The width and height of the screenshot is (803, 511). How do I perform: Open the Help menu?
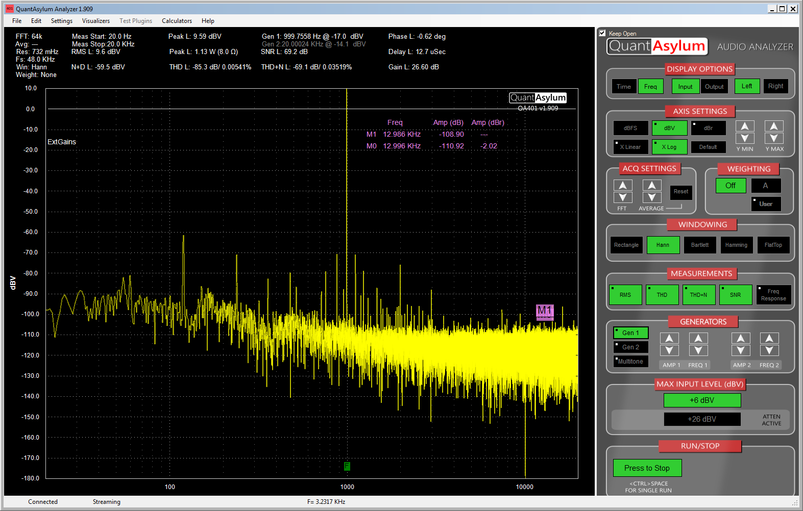[x=208, y=21]
